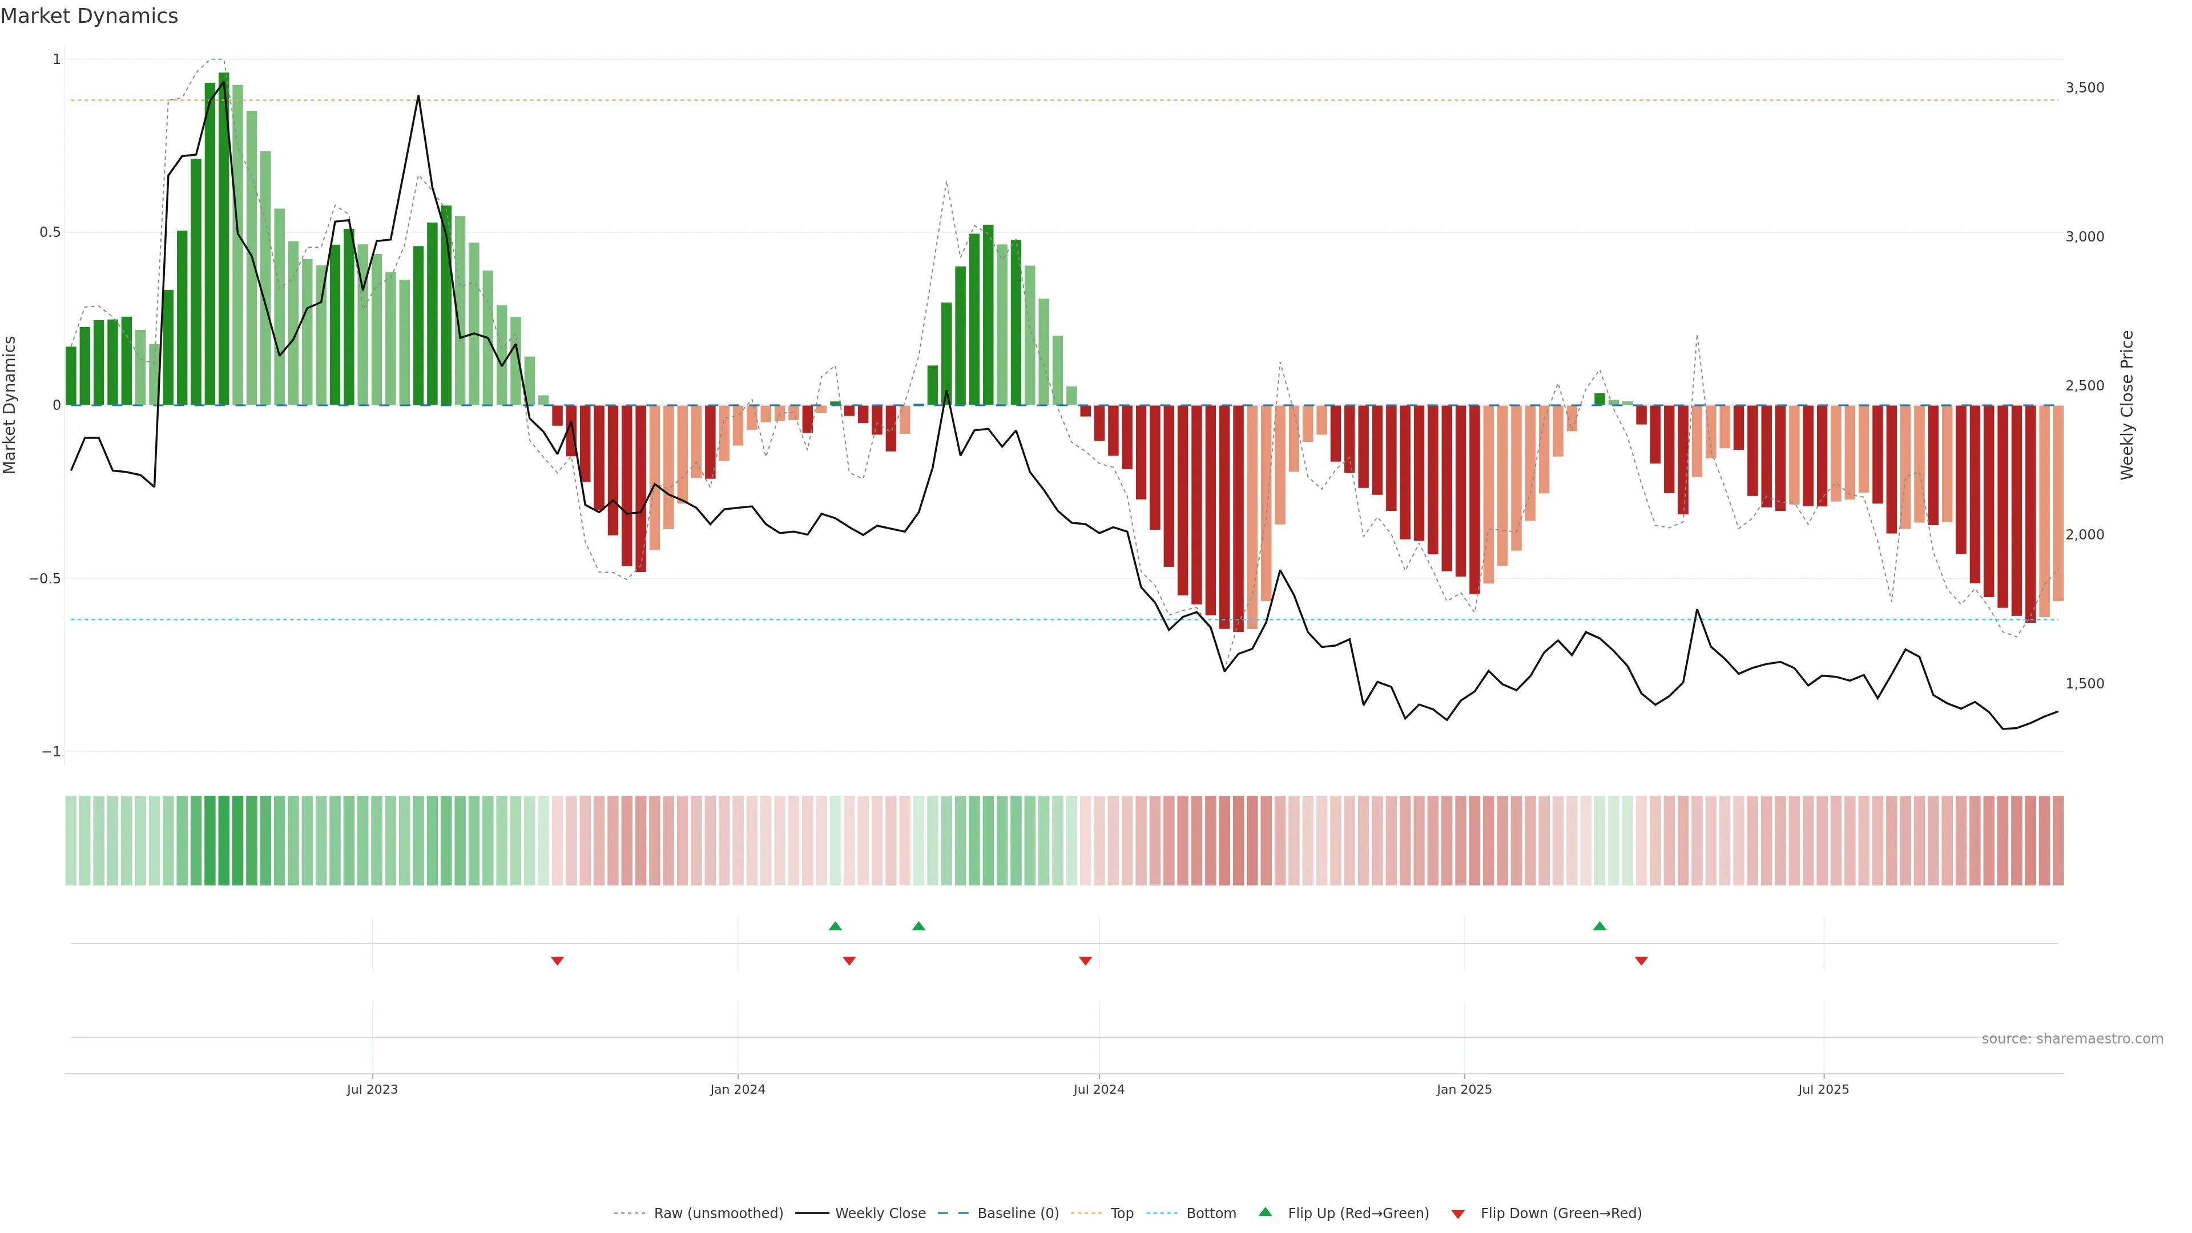Click the Weekly Close Price axis title
The height and width of the screenshot is (1233, 2192).
2126,405
